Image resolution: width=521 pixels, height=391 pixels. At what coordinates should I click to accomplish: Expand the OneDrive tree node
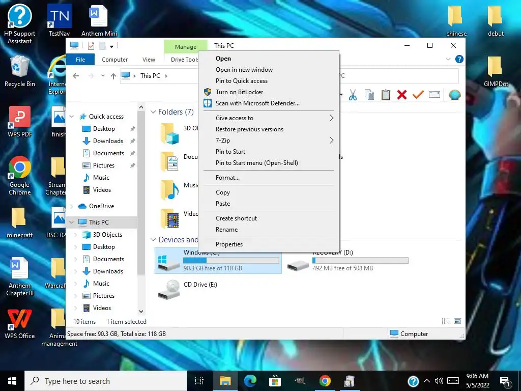[71, 207]
